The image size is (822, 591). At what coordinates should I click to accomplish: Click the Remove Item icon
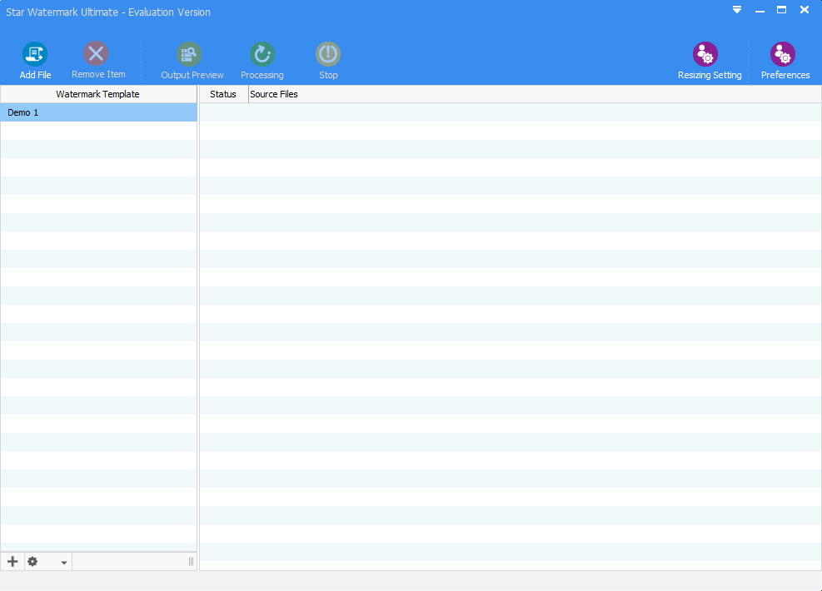tap(96, 53)
